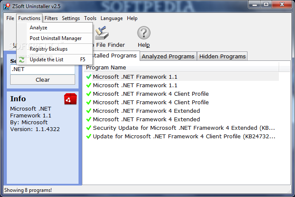Open the Filters menu
Image resolution: width=295 pixels, height=197 pixels.
pyautogui.click(x=51, y=18)
